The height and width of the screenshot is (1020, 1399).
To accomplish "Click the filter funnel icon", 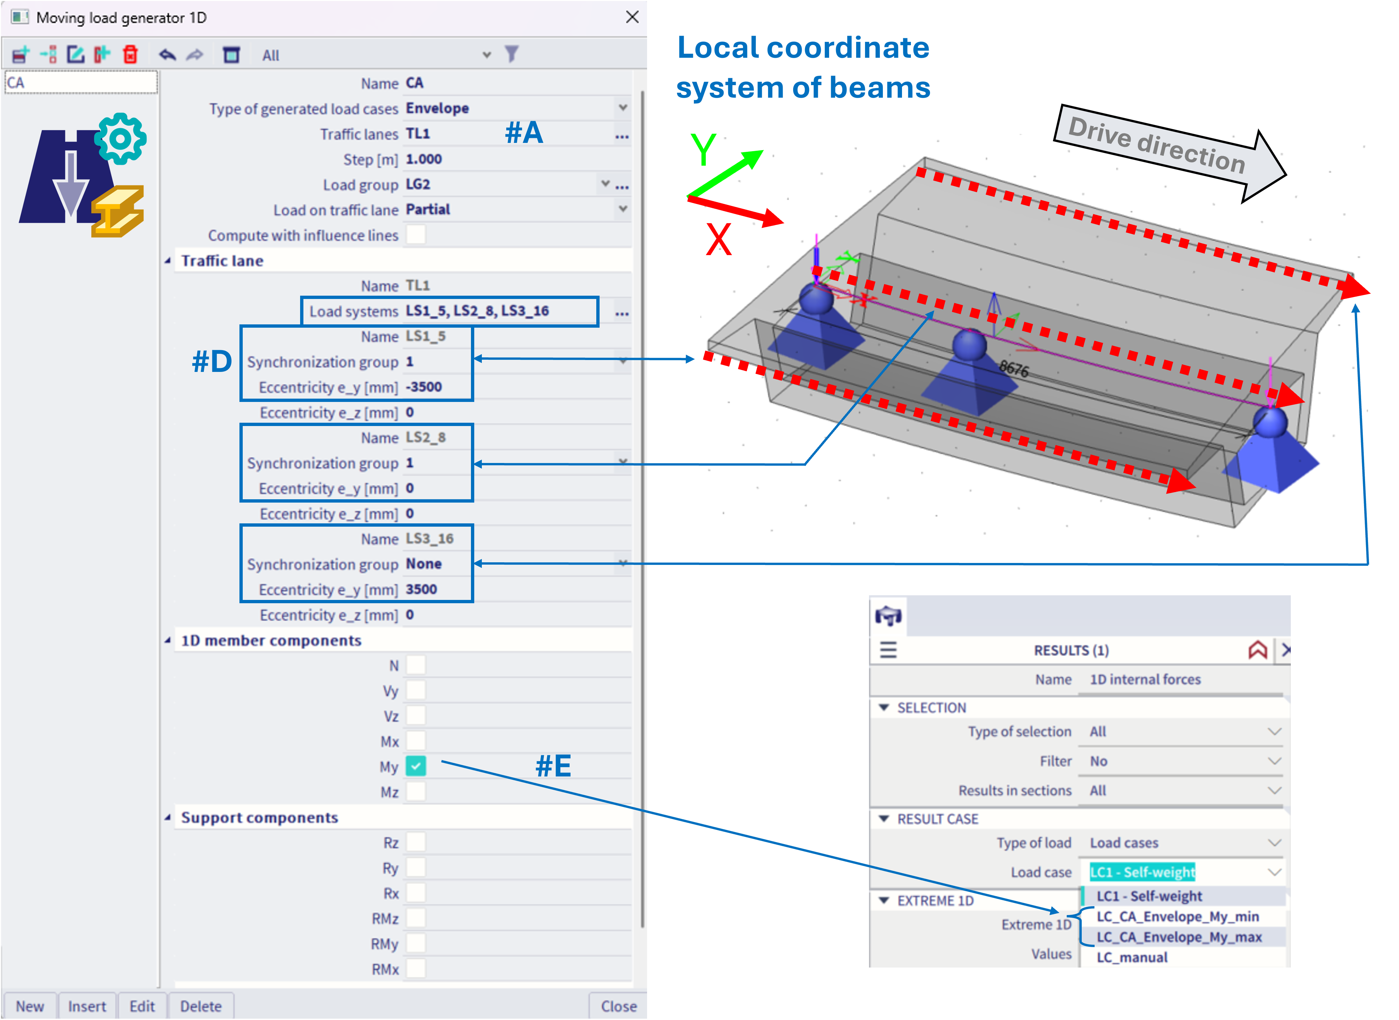I will 512,54.
